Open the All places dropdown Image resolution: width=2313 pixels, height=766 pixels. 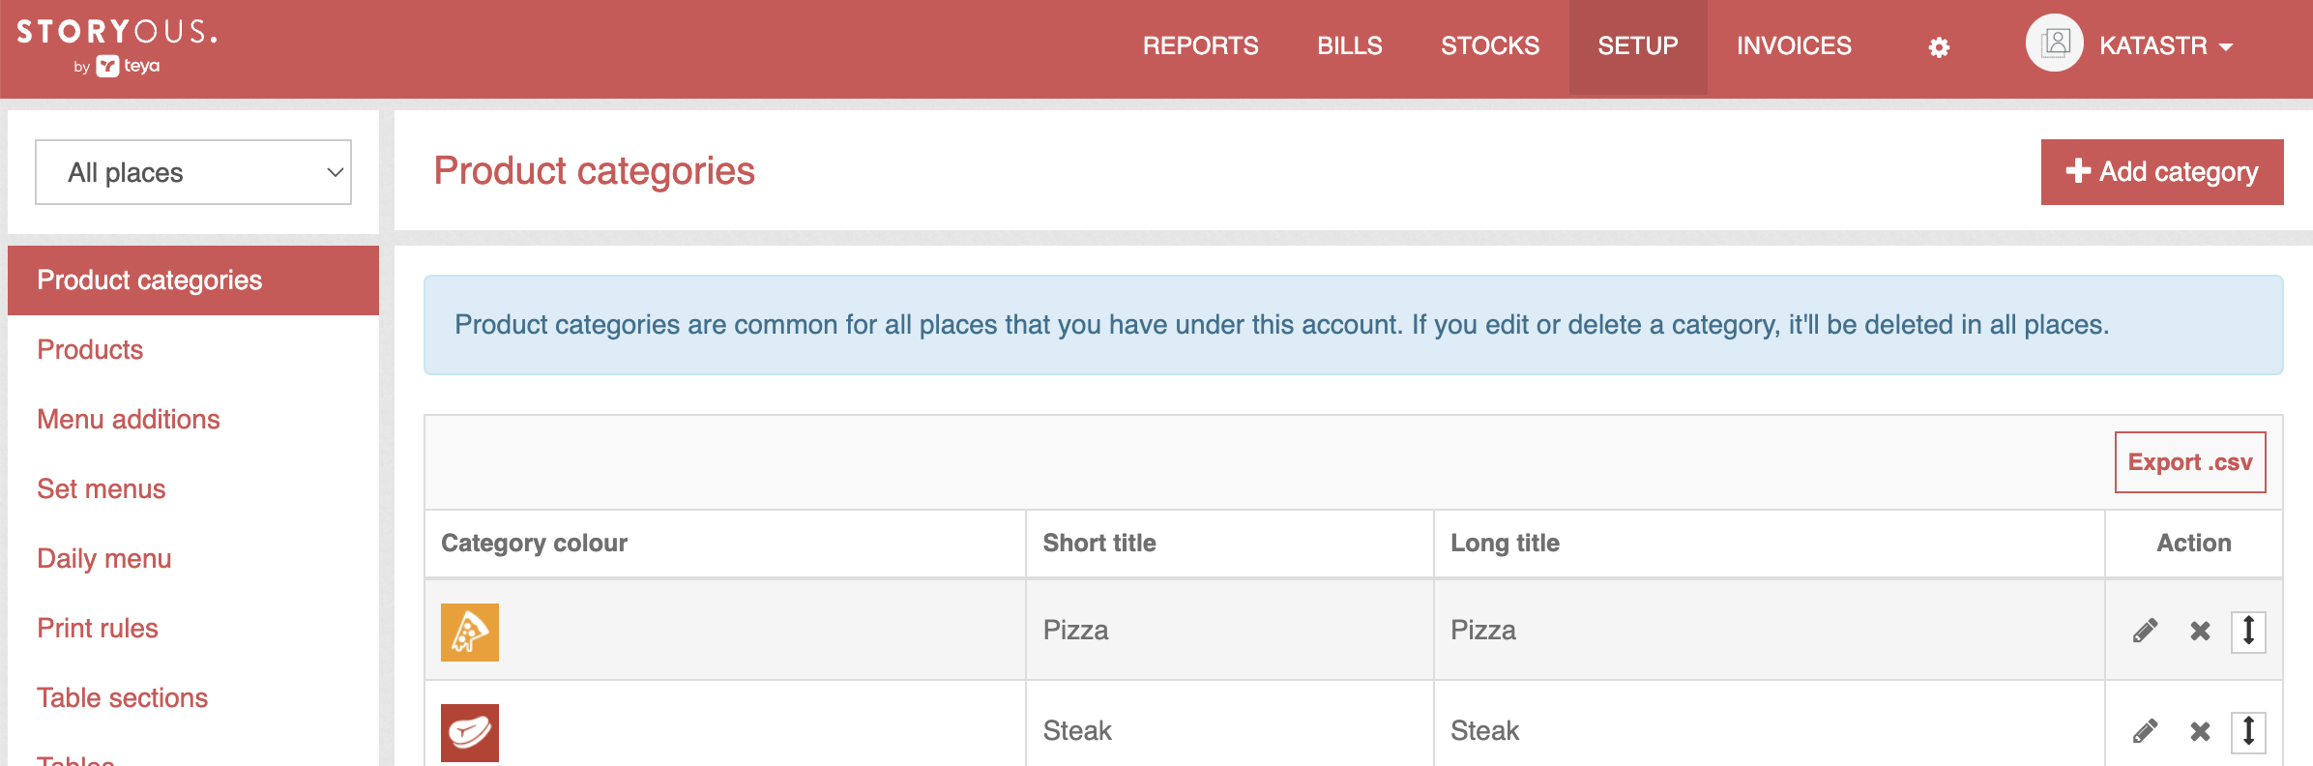click(x=193, y=172)
